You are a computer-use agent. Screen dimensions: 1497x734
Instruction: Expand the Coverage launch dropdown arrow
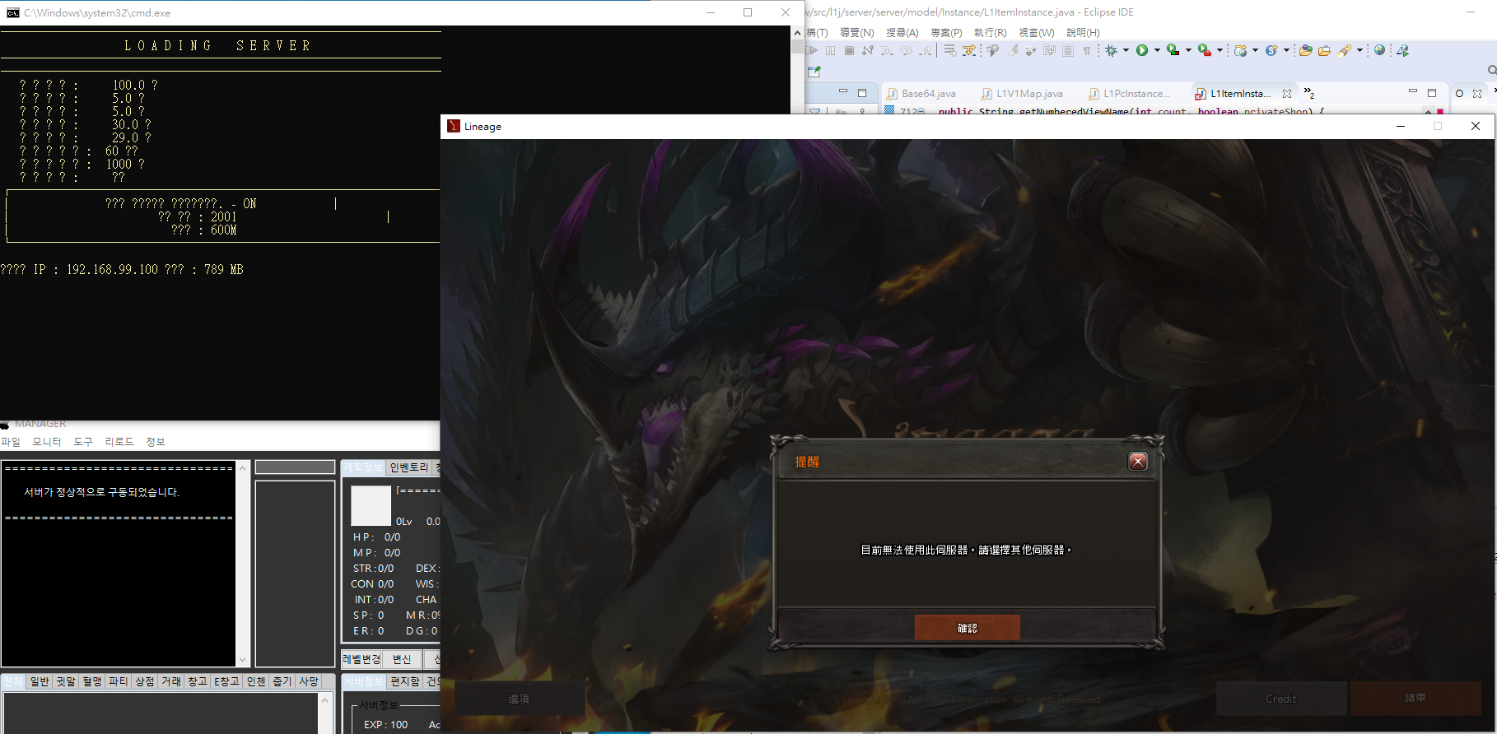click(x=1188, y=50)
